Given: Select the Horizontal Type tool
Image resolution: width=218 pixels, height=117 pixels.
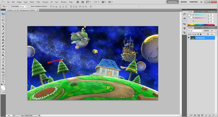Looking at the screenshot, I should [3, 62].
